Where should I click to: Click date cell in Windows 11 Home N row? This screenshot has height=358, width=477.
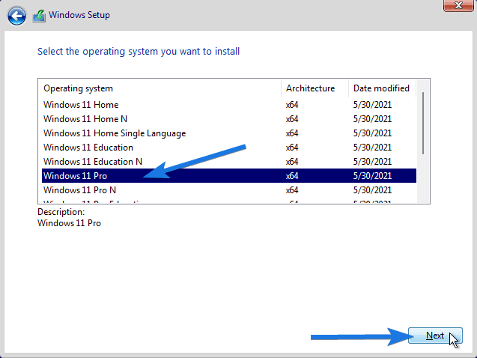[372, 119]
